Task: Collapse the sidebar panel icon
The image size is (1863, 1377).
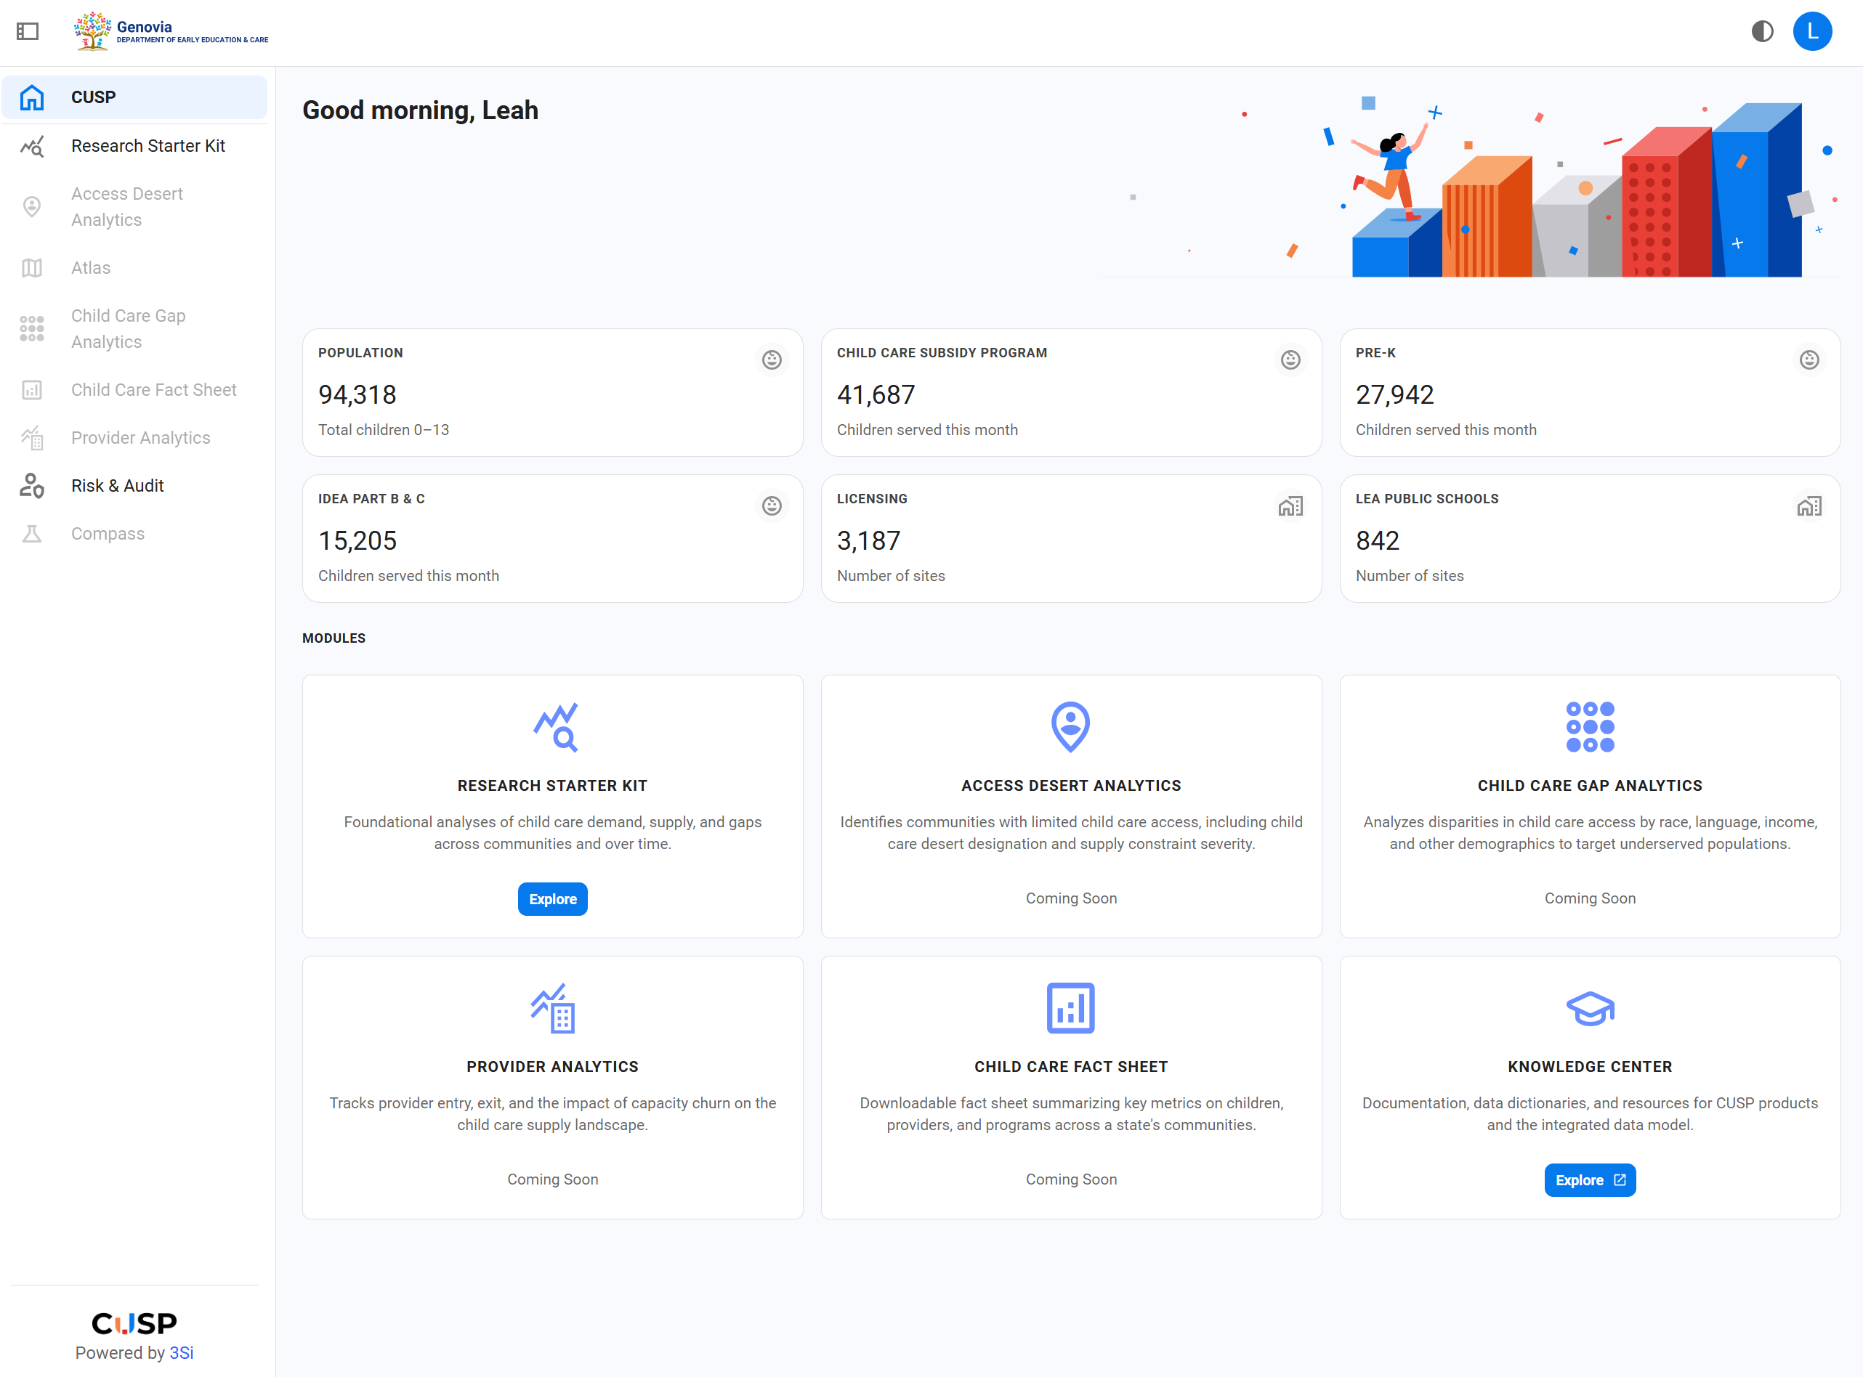Action: click(28, 32)
